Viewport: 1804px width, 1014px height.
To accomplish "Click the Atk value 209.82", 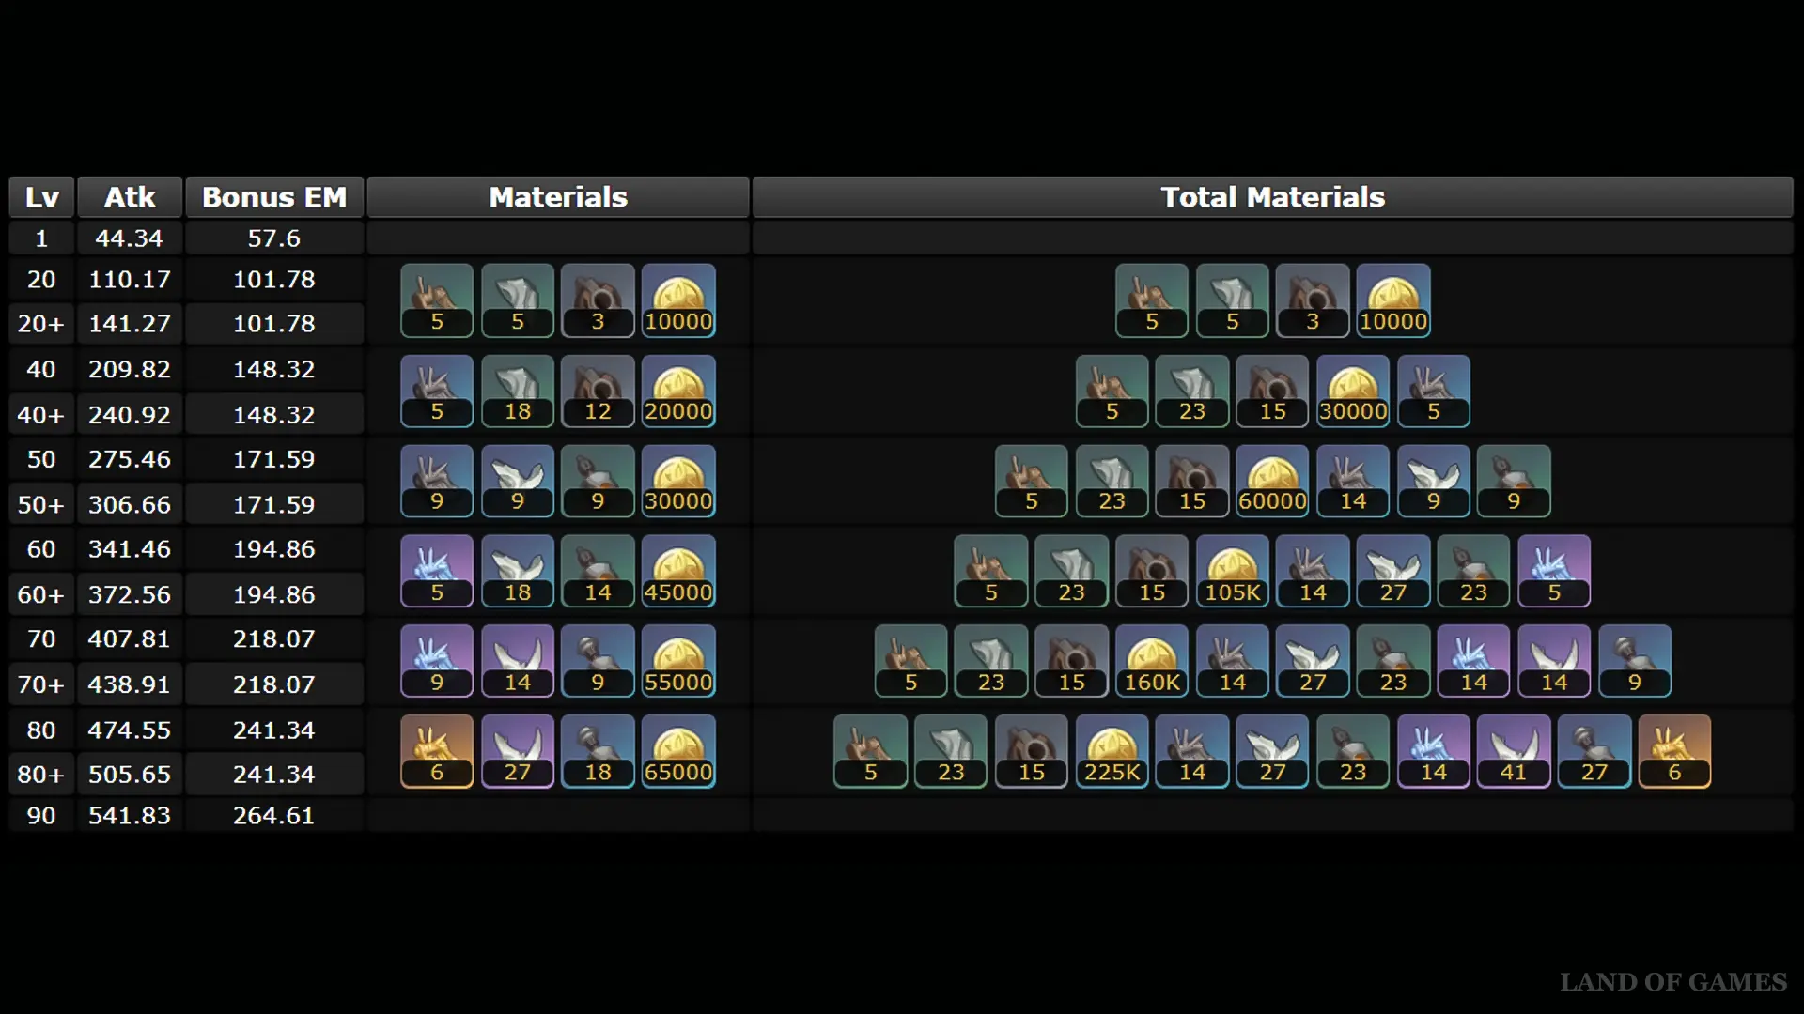I will point(130,369).
